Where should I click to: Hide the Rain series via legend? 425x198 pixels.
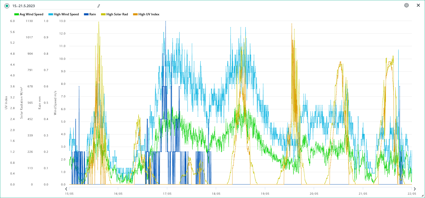click(90, 14)
